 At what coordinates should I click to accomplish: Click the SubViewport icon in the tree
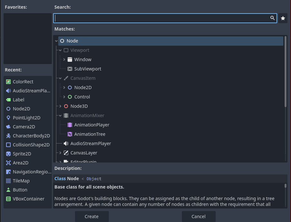click(x=70, y=69)
